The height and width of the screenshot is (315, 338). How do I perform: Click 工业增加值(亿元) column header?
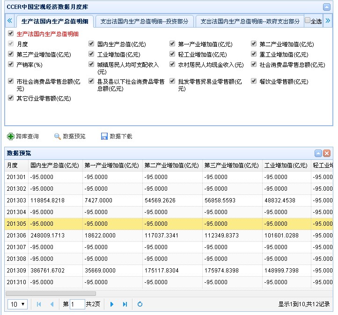286,165
